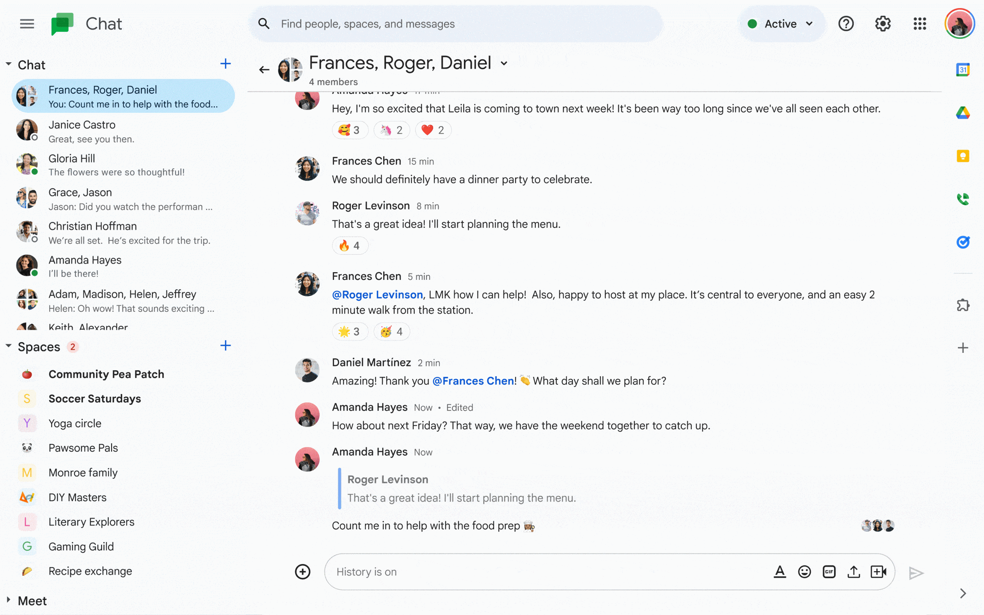Screen dimensions: 984x615
Task: Open Google Keep side panel icon
Action: pos(962,156)
